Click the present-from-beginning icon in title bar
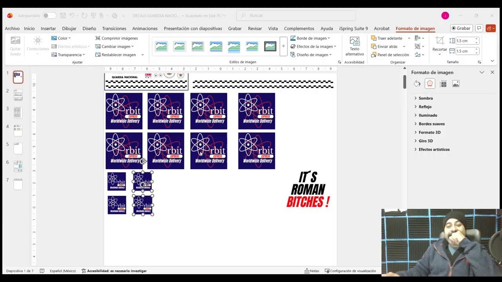 click(x=93, y=16)
